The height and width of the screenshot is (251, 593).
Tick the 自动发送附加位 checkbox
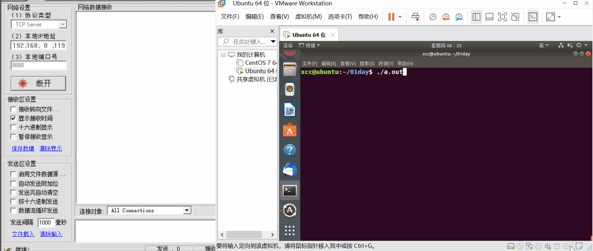tap(13, 183)
